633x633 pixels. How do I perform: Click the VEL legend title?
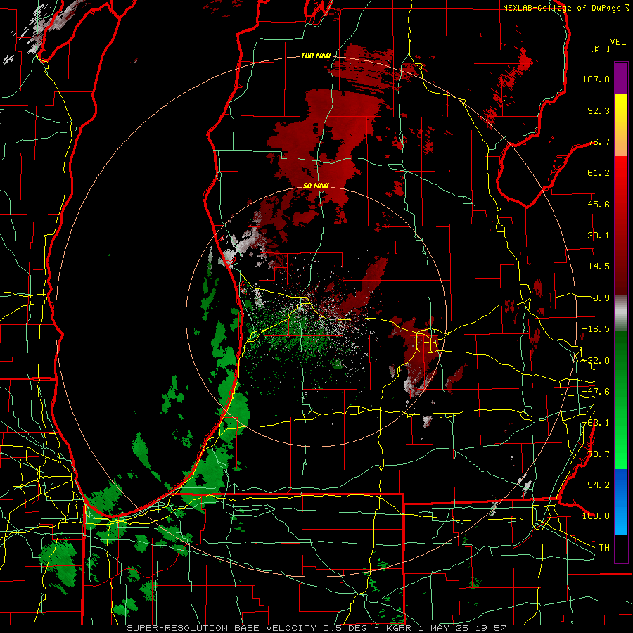click(x=618, y=42)
